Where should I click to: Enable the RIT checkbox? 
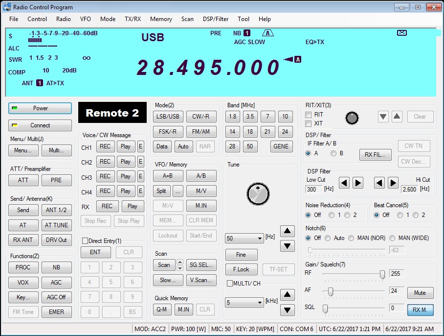[x=309, y=115]
